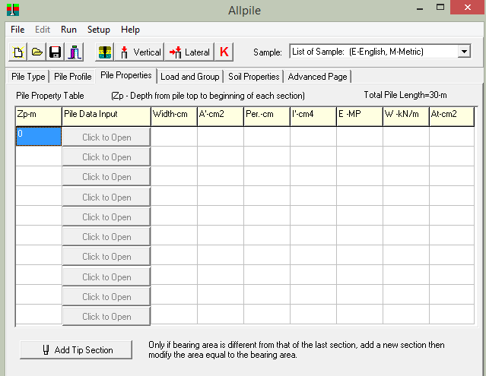Click the red K icon
486x376 pixels.
[x=224, y=52]
